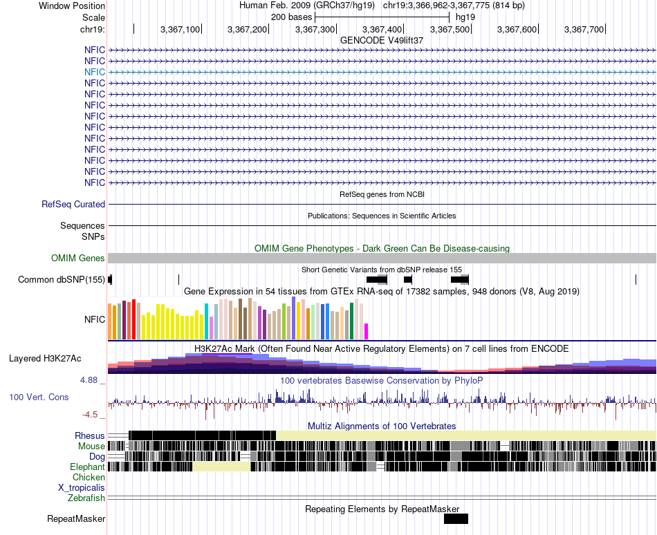Select the chromosome position text chr19:3,366,962-3,367,775
Viewport: 657px width, 535px height.
[436, 6]
